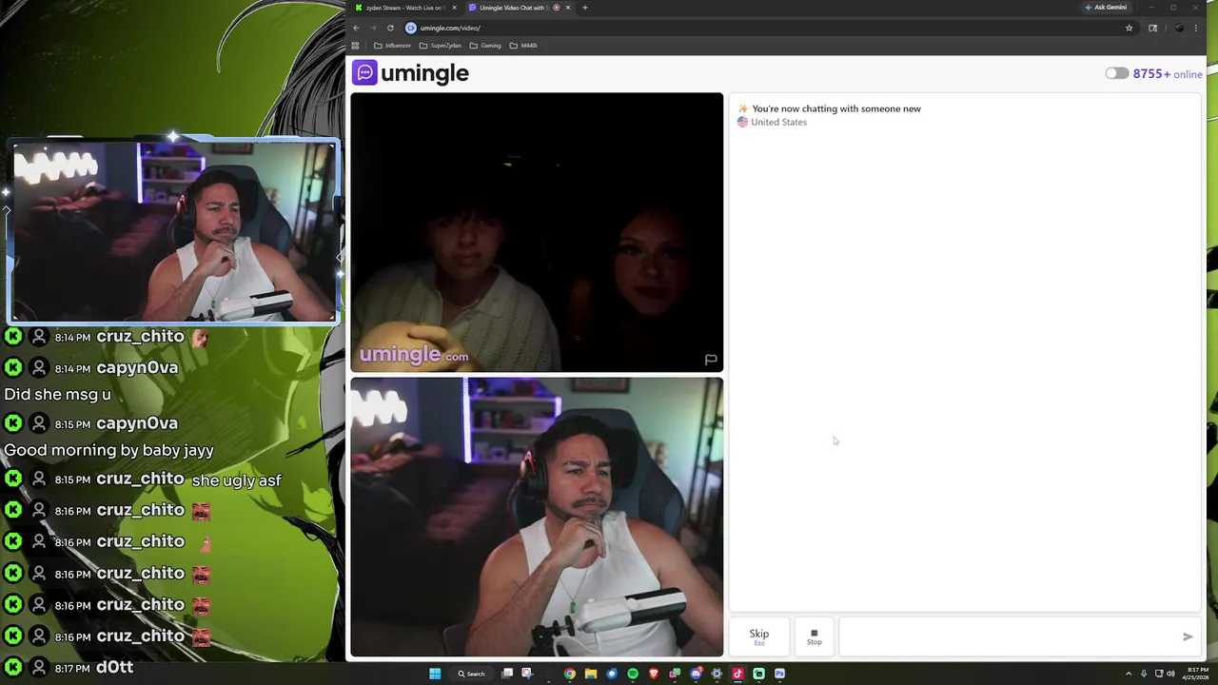The height and width of the screenshot is (685, 1218).
Task: Open the bookmarks apps grid icon
Action: tap(356, 46)
